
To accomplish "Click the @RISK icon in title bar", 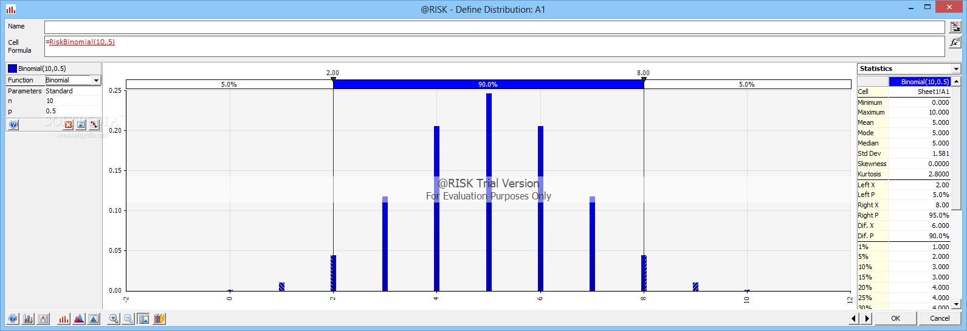I will (11, 9).
